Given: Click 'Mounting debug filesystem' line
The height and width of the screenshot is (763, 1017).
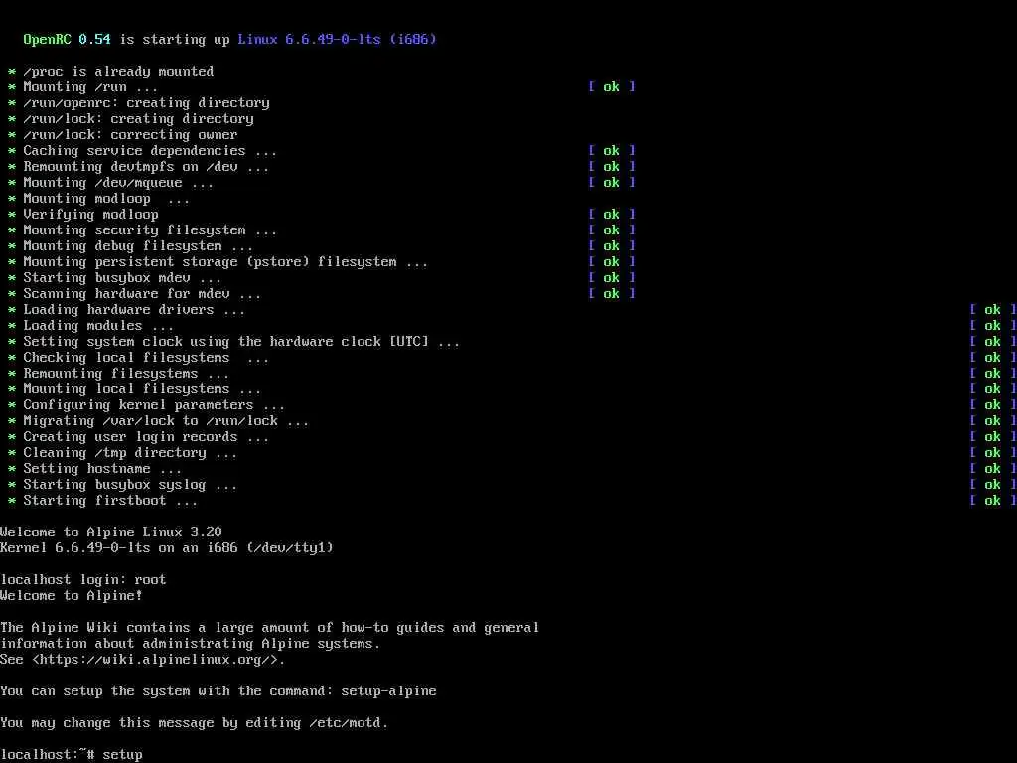Looking at the screenshot, I should [x=138, y=246].
